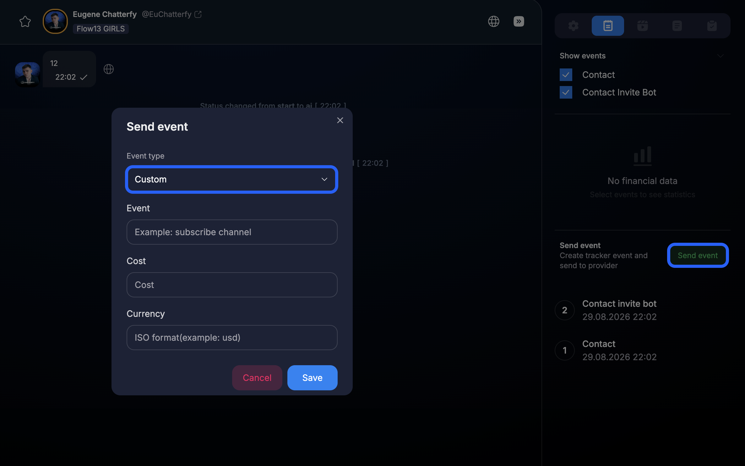
Task: Click the favorite star icon
Action: tap(25, 21)
